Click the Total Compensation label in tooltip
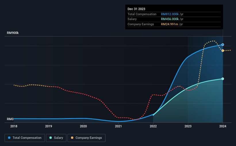Screen dimensions: 236x146 click(x=142, y=14)
